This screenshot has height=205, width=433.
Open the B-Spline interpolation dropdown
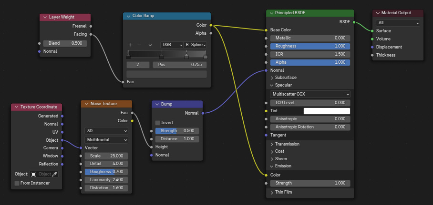pos(195,45)
